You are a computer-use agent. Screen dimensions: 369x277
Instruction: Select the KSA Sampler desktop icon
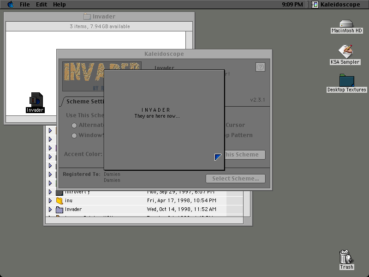(x=345, y=52)
